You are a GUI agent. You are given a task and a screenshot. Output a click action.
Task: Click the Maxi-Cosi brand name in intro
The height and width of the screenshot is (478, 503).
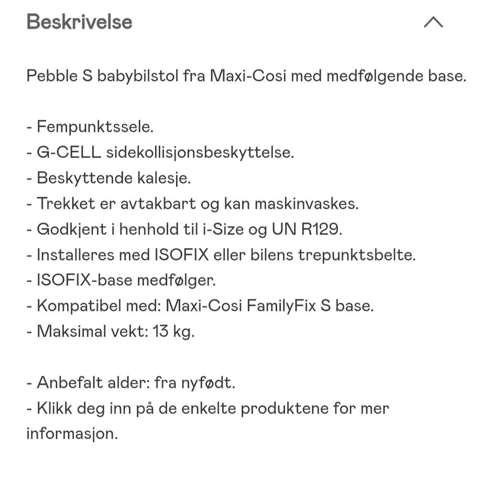(x=248, y=77)
